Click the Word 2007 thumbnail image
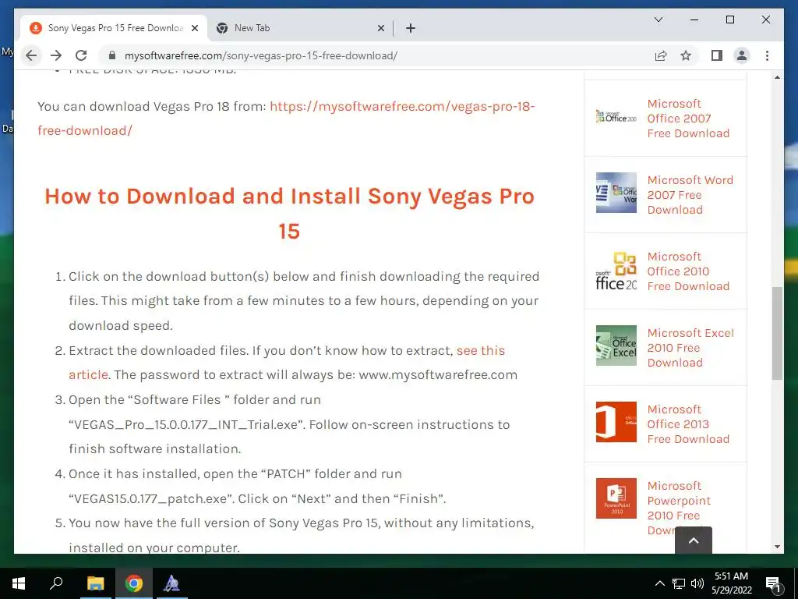 [616, 193]
